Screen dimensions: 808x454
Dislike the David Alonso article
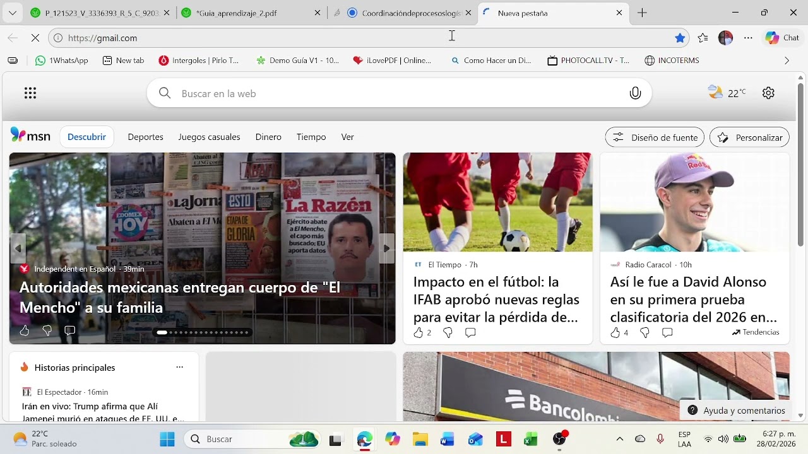click(645, 332)
